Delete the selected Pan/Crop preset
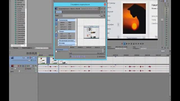 tap(104, 15)
